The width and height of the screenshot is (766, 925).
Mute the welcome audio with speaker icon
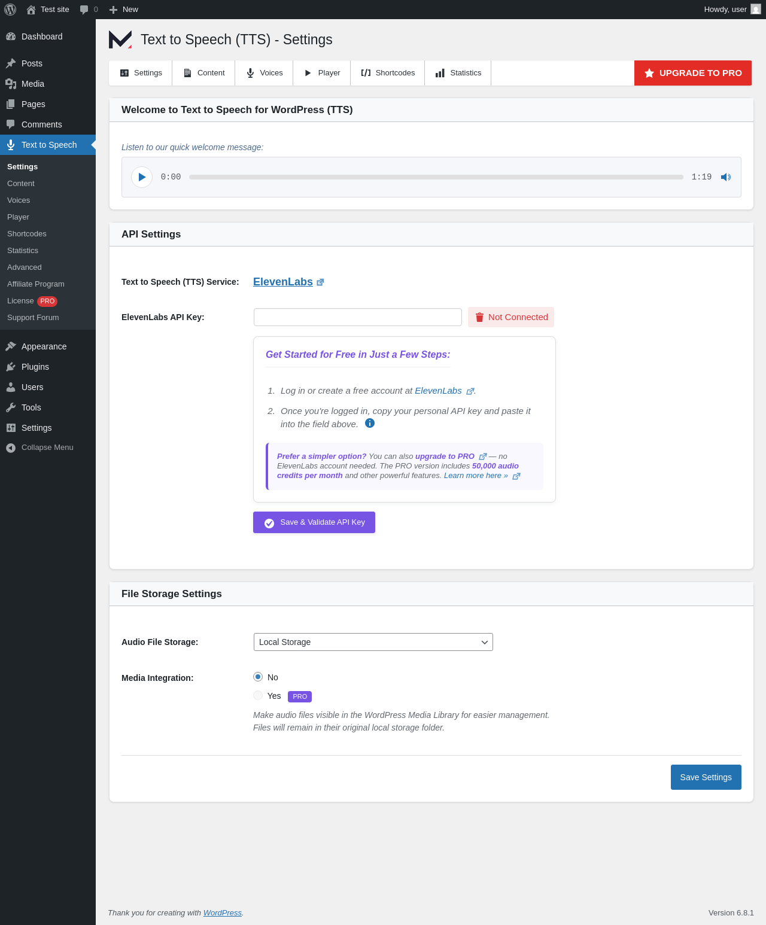click(726, 177)
